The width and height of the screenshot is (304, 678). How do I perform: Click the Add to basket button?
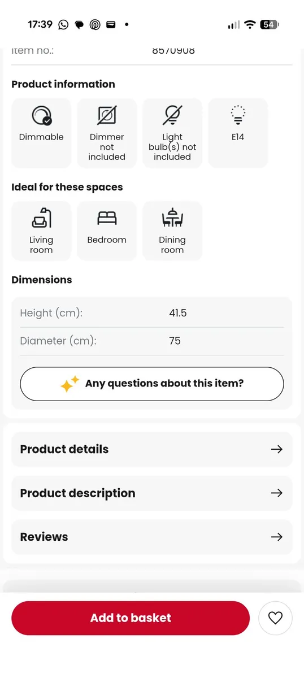click(x=131, y=618)
